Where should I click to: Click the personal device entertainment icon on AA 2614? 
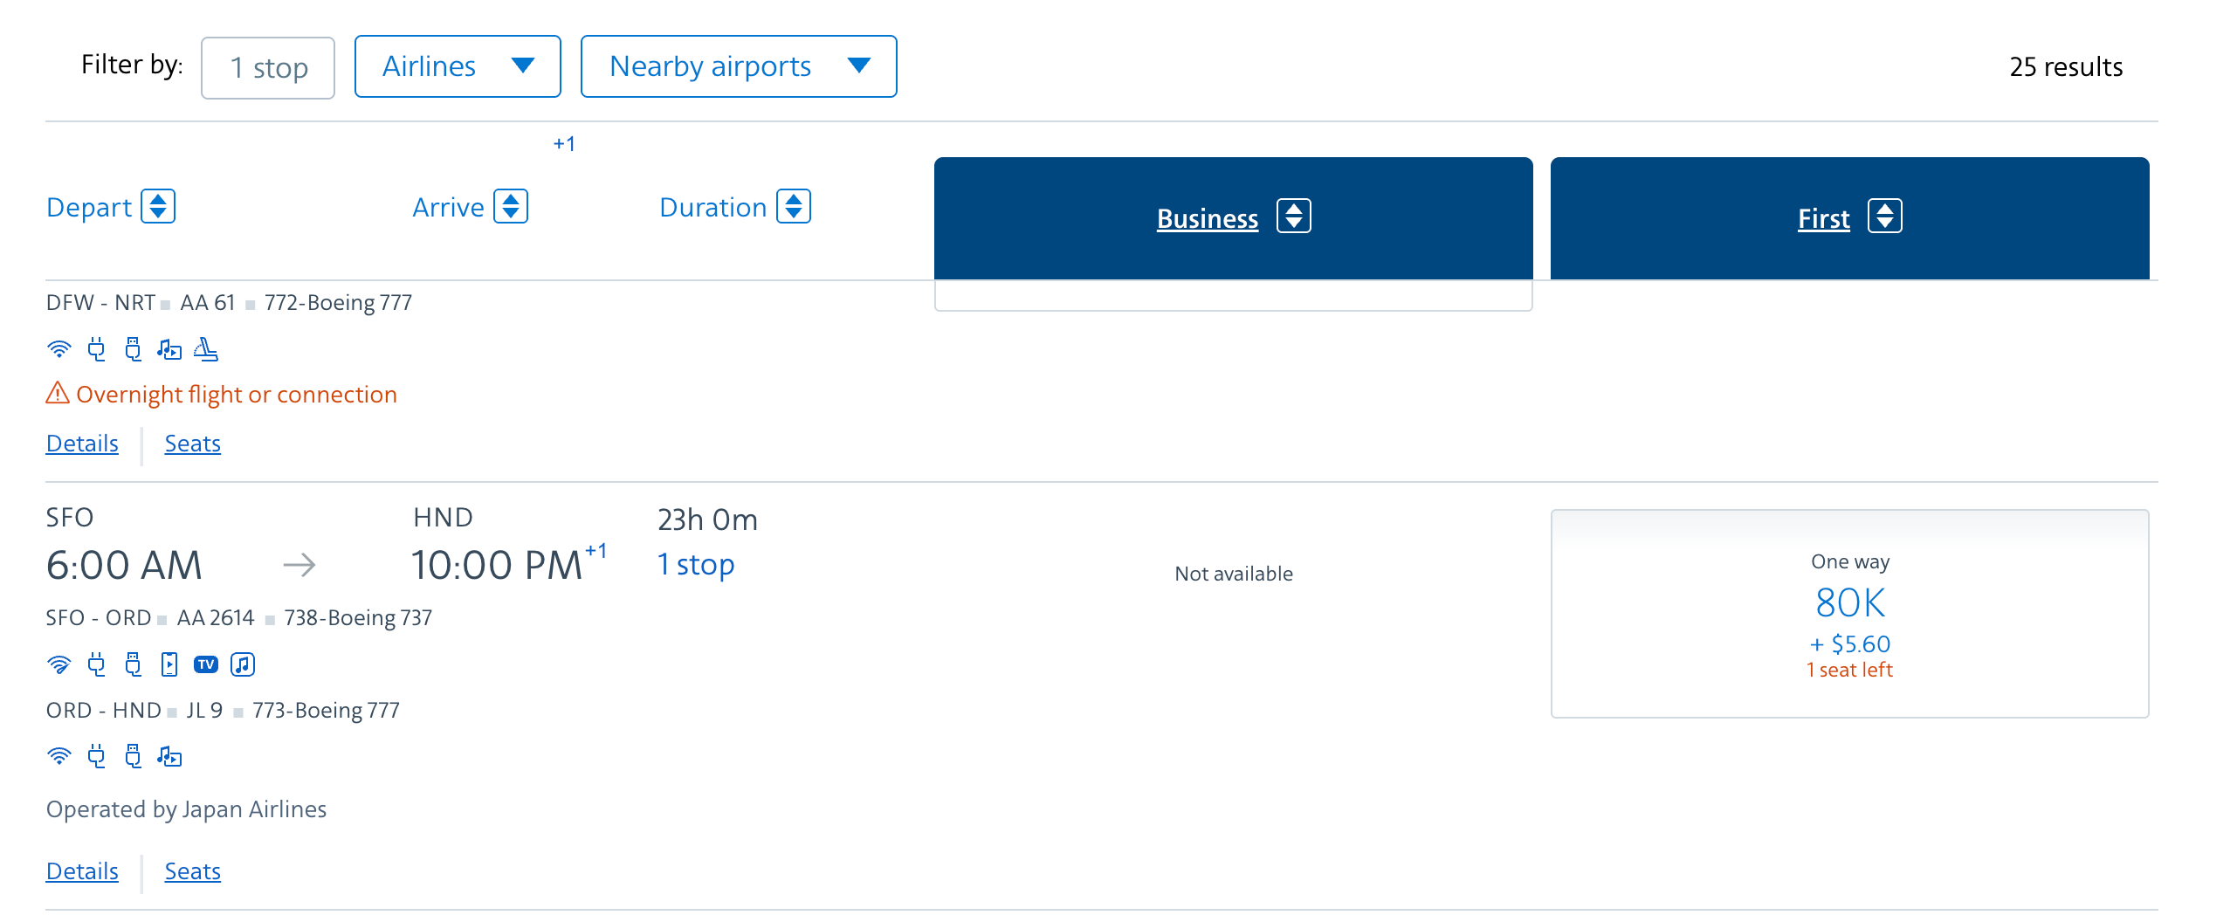click(x=170, y=664)
